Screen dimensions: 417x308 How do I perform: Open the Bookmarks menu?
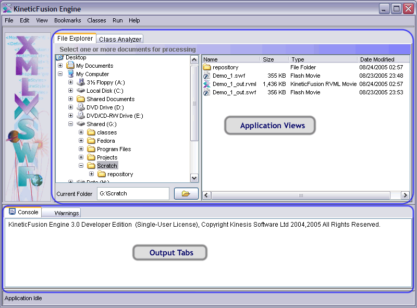click(68, 20)
